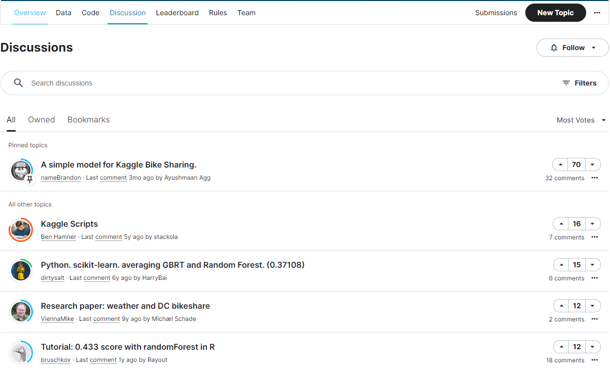Switch to the Data tab
This screenshot has height=372, width=610.
[x=63, y=13]
